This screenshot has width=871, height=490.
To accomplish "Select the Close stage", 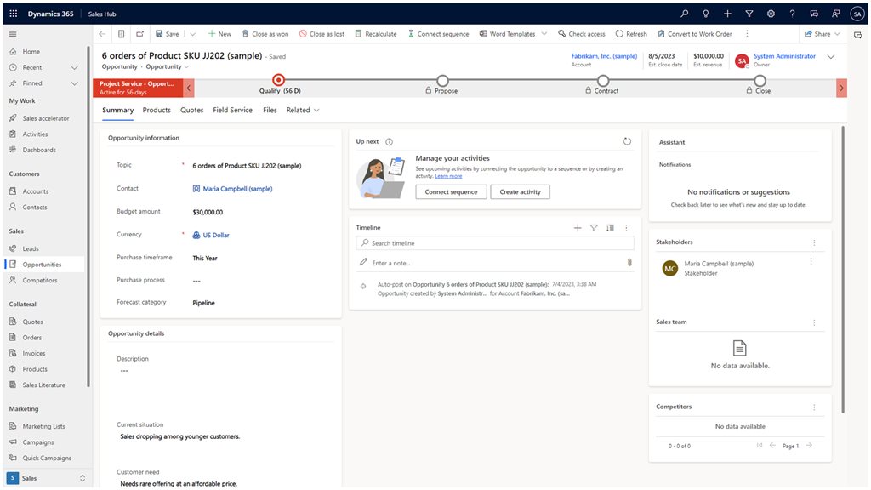I will (x=760, y=81).
